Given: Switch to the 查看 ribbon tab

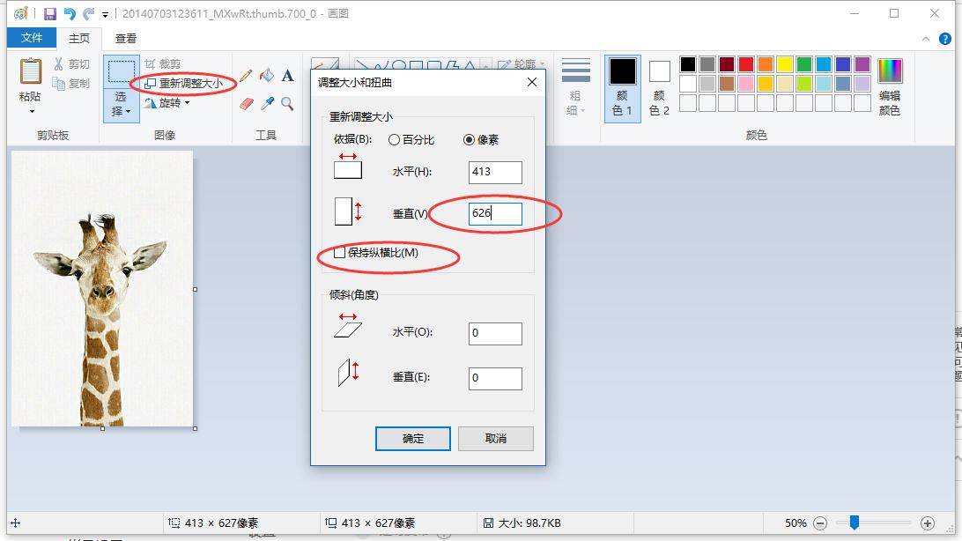Looking at the screenshot, I should (127, 38).
